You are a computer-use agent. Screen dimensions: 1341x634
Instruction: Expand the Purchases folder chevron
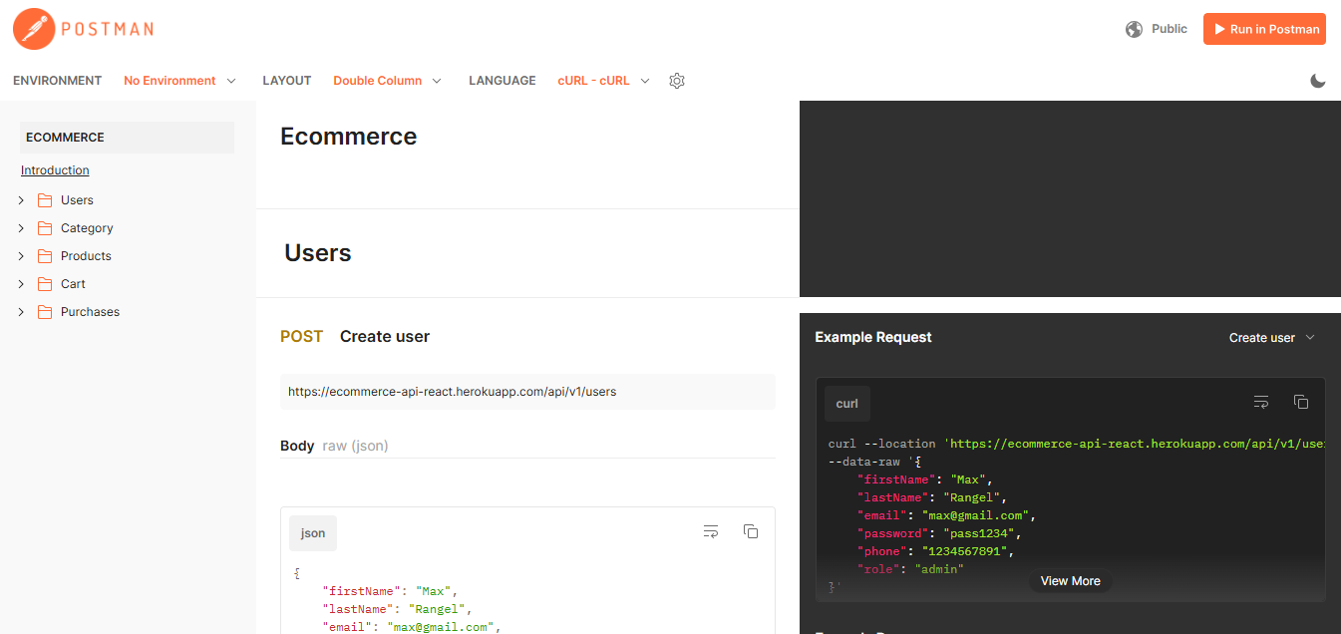click(x=21, y=312)
